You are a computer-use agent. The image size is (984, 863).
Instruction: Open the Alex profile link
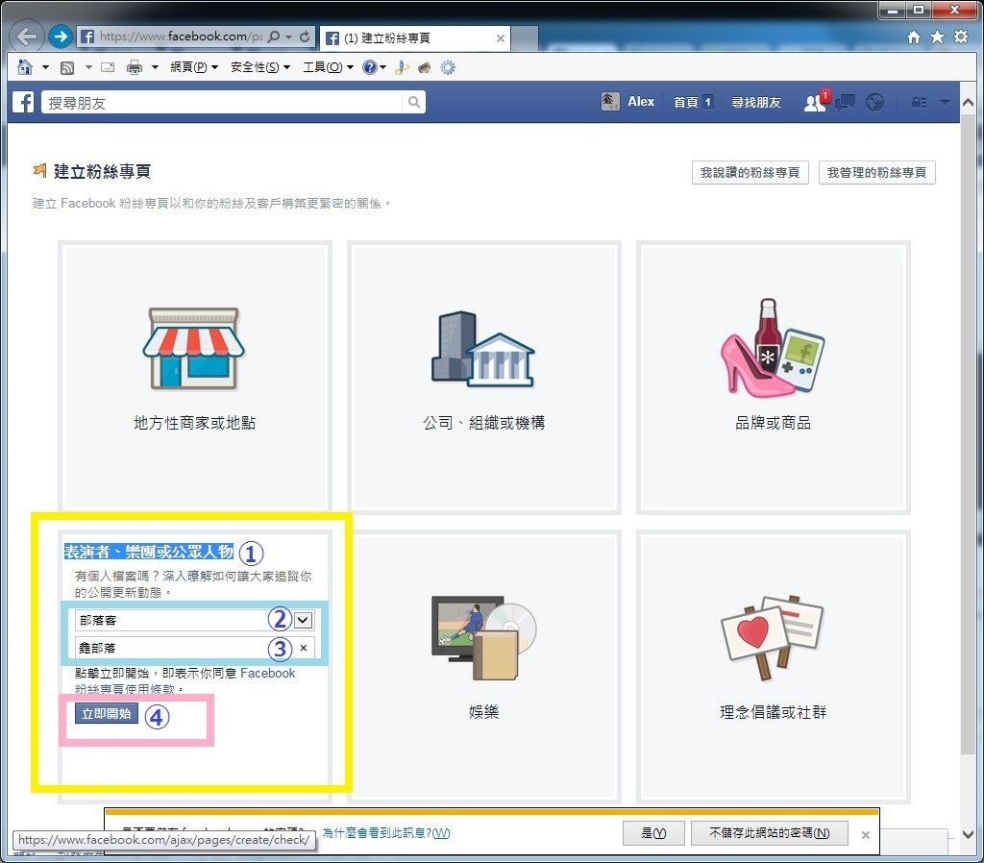641,102
